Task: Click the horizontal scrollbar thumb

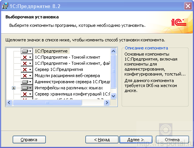Action: (47, 102)
